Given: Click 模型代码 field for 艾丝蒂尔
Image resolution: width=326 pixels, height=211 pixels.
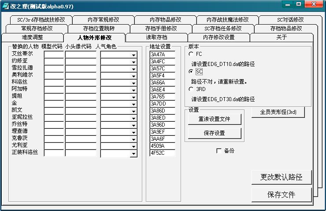Looking at the screenshot, I should point(54,55).
